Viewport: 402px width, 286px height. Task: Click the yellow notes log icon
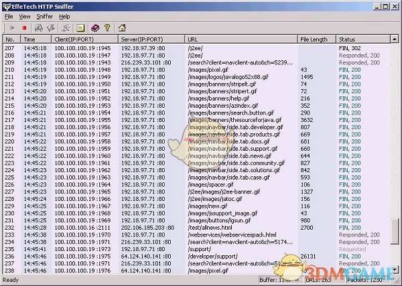coord(80,28)
